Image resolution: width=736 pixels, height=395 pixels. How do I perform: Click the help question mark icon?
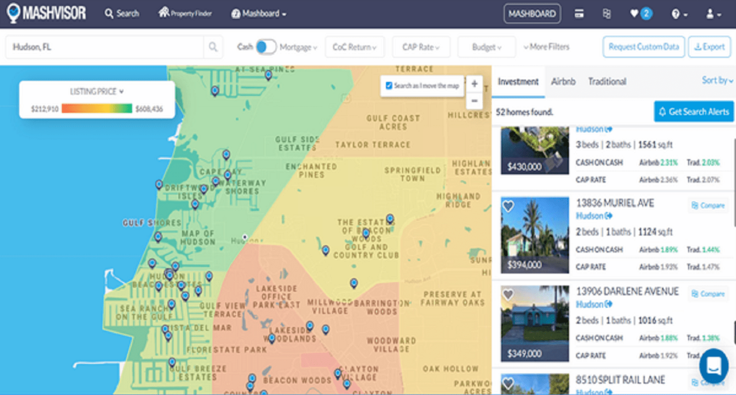click(676, 14)
